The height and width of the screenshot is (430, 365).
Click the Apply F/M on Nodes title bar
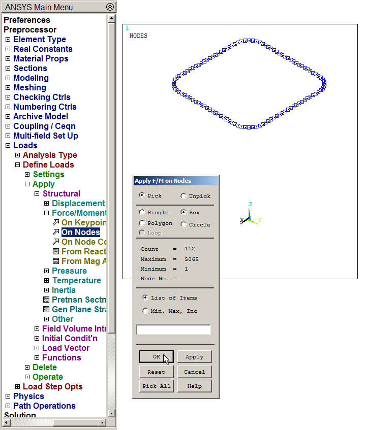click(x=176, y=181)
